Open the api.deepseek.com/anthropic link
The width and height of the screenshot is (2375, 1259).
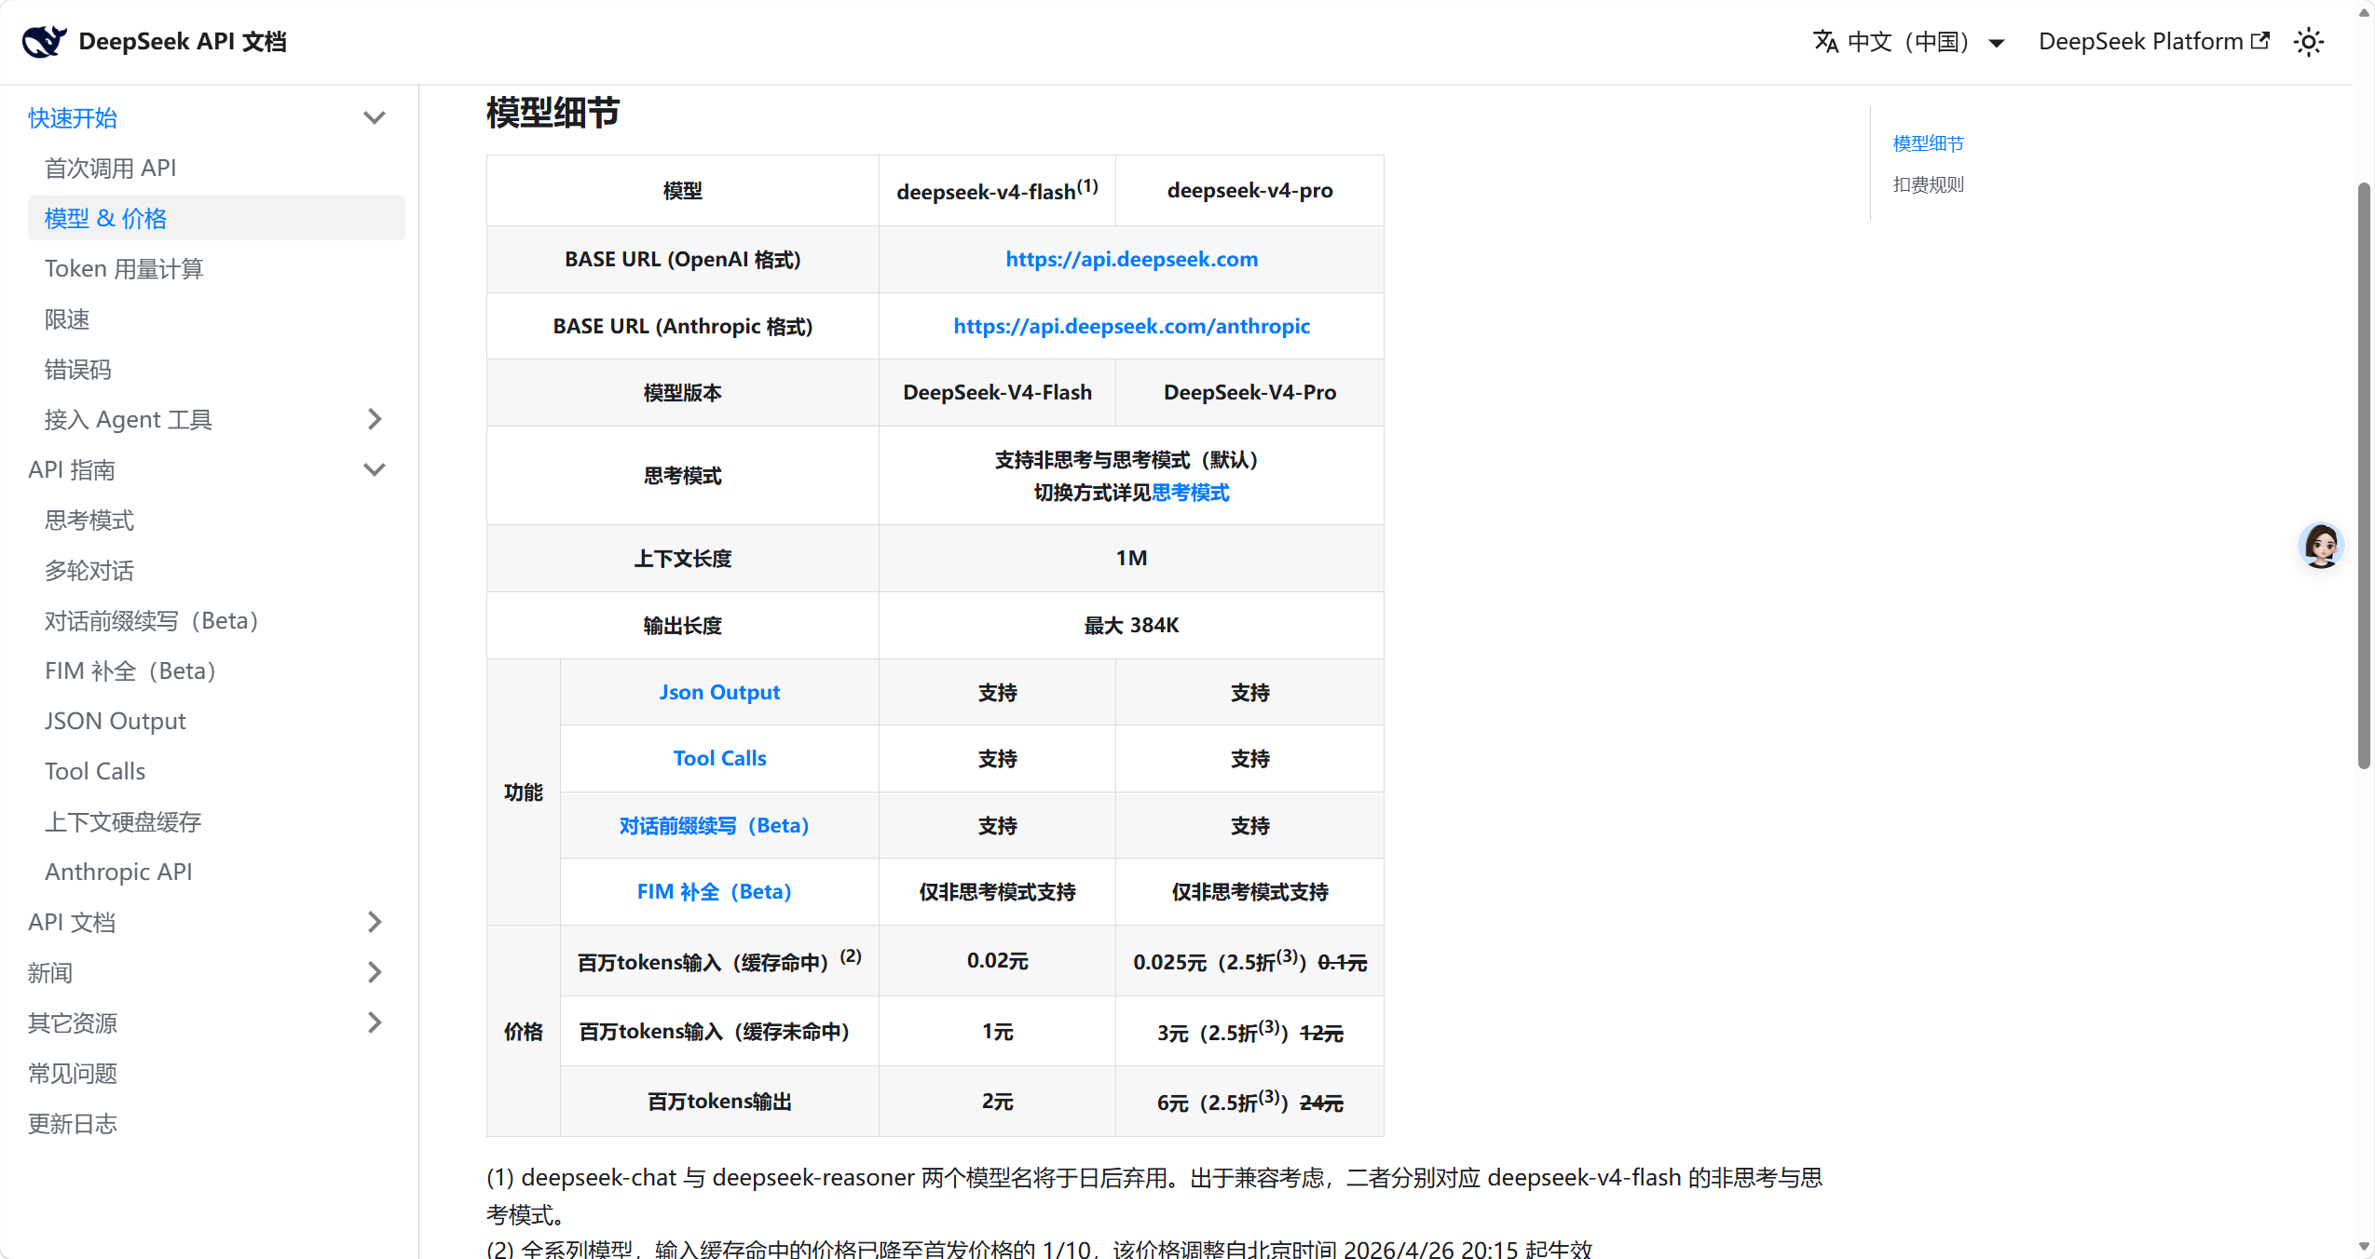[1131, 326]
